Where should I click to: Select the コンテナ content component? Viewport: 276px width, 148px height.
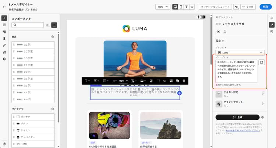click(33, 117)
